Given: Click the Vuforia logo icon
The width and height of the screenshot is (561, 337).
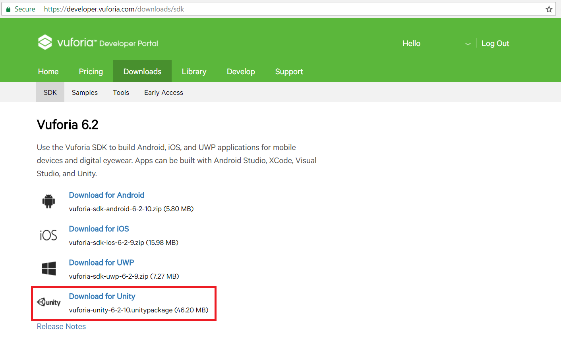Looking at the screenshot, I should [45, 42].
